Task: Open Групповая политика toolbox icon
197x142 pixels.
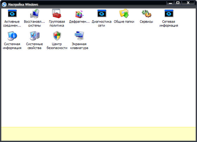Action: click(x=57, y=13)
